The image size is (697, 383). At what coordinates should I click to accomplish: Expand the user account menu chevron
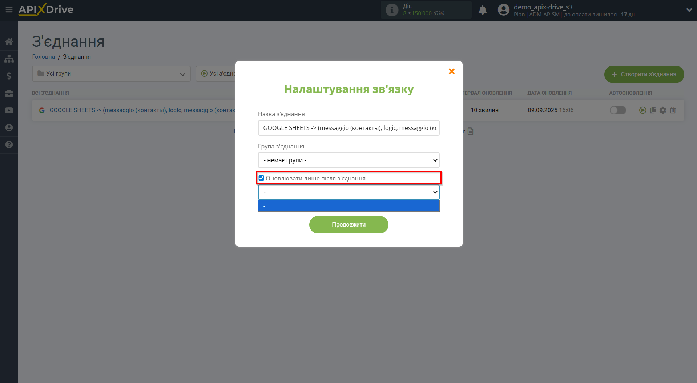[x=689, y=10]
